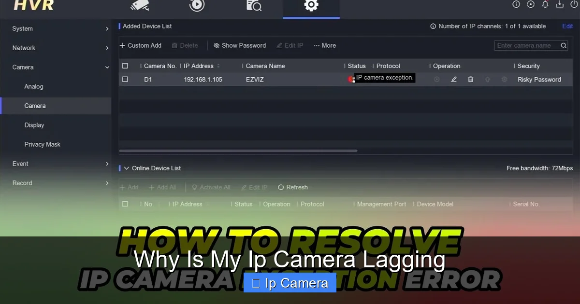Click the magnifier in camera search box
Viewport: 580px width, 304px height.
coord(564,45)
